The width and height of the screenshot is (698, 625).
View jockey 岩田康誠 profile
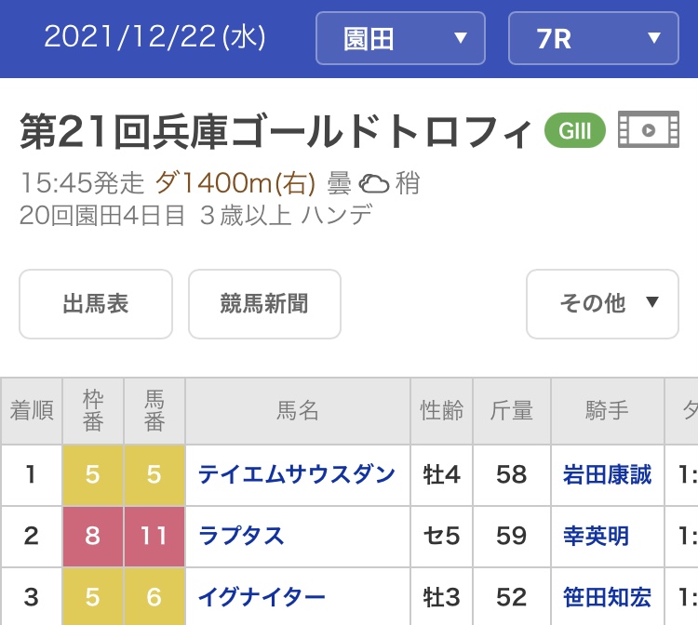click(x=607, y=474)
